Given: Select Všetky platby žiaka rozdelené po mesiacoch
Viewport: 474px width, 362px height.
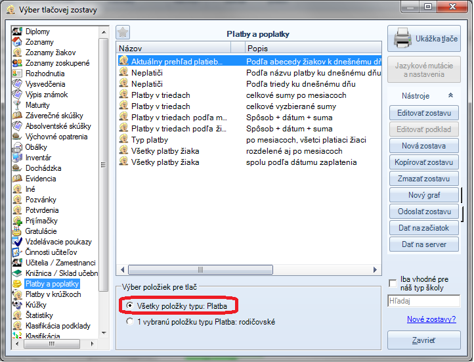Looking at the screenshot, I should pyautogui.click(x=249, y=150).
